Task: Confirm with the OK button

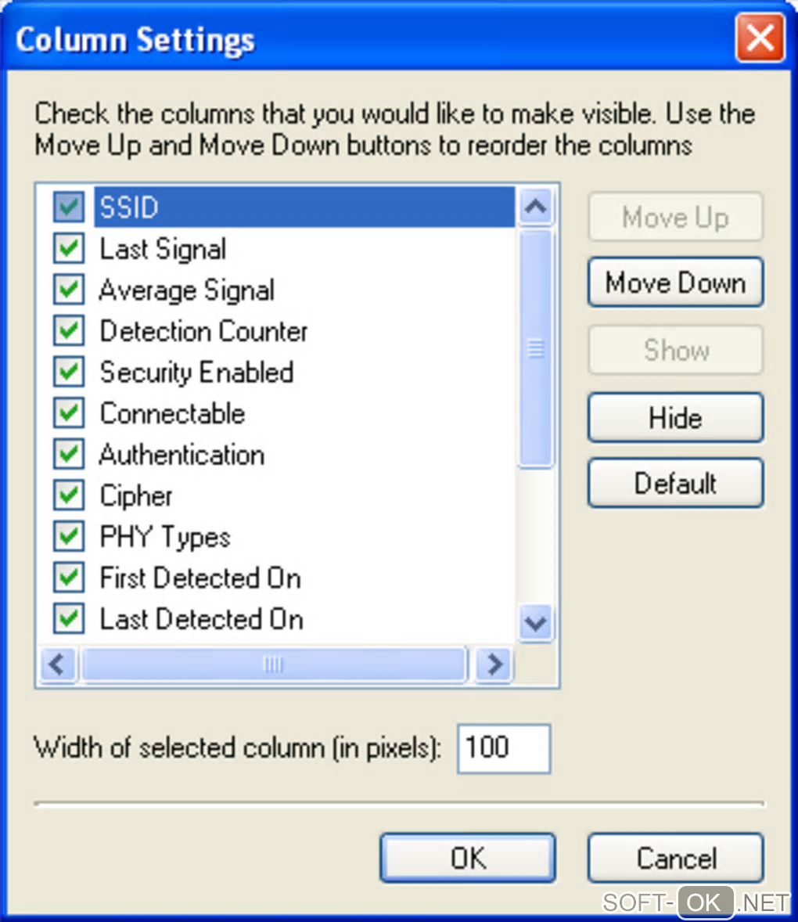Action: [468, 858]
